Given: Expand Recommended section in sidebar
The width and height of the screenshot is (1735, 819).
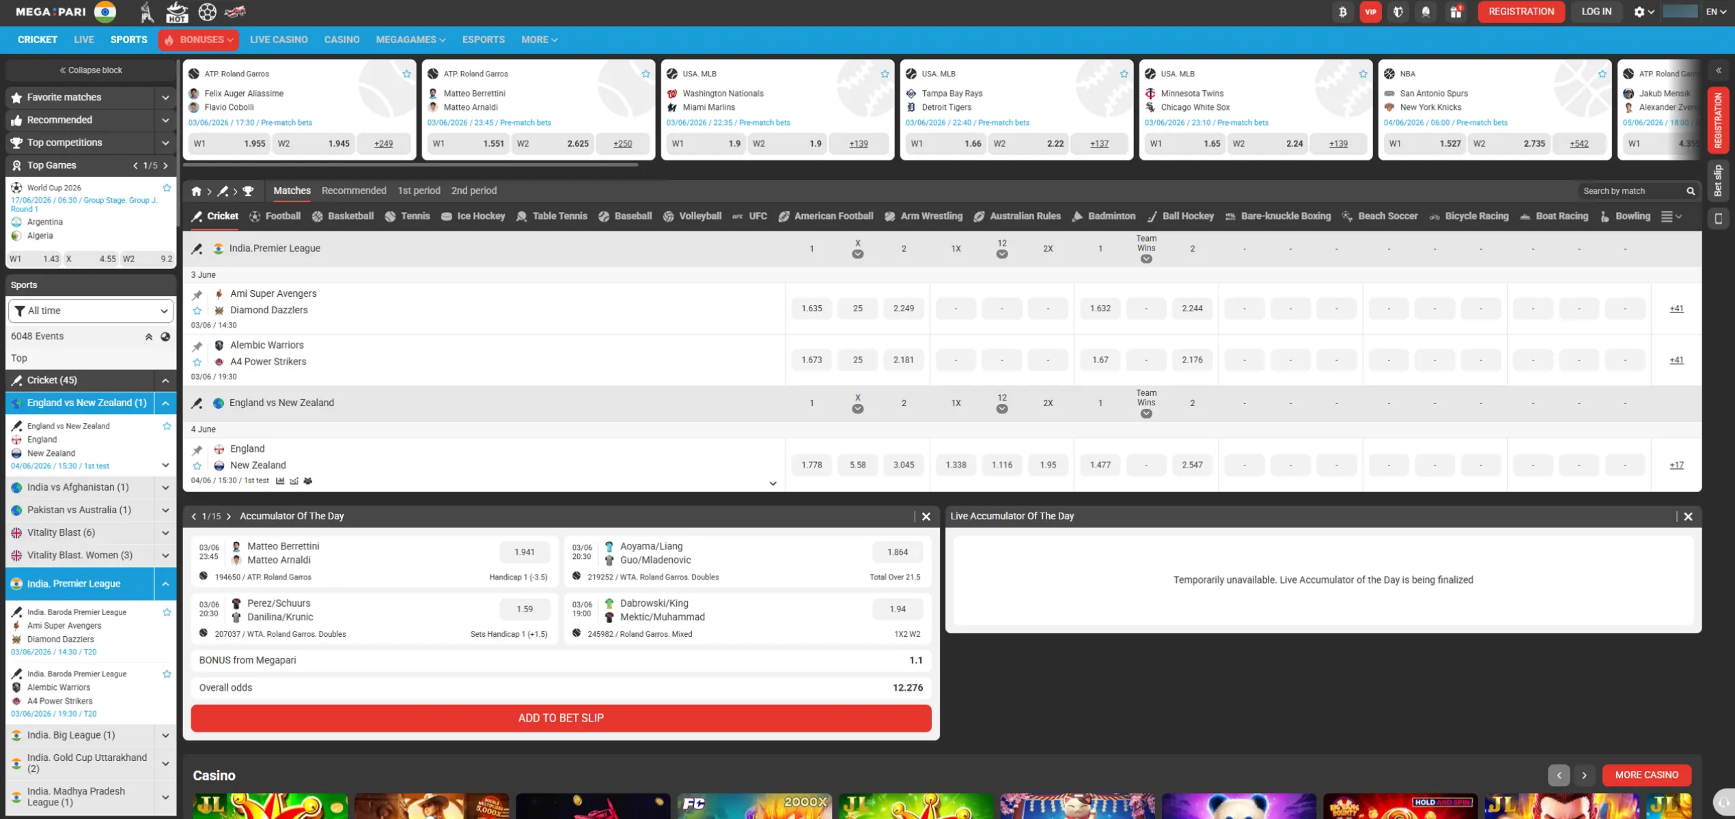Looking at the screenshot, I should pyautogui.click(x=165, y=120).
